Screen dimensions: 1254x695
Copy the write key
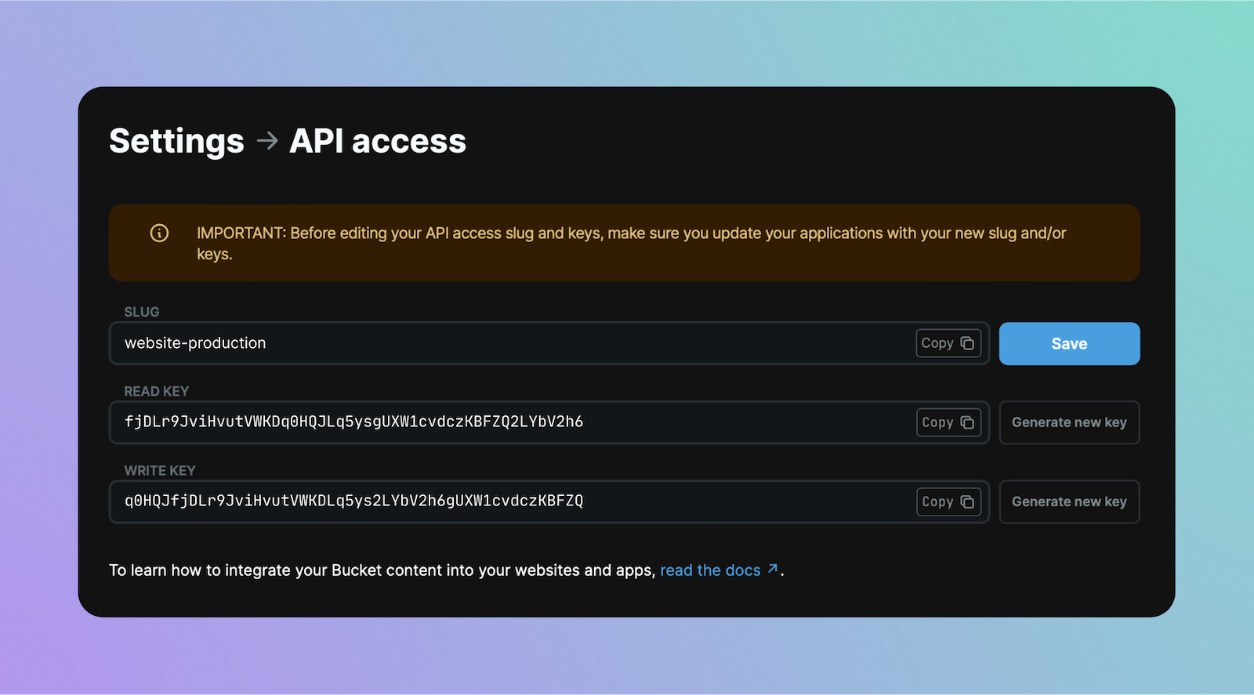click(948, 501)
